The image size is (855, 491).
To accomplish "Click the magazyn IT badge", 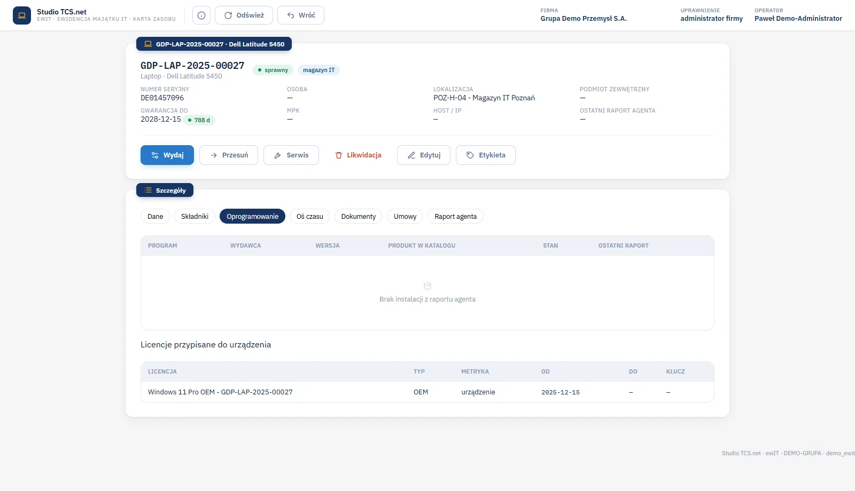I will pyautogui.click(x=318, y=70).
